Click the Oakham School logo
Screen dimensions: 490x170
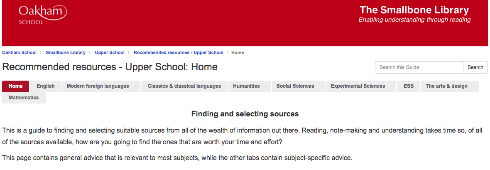[x=43, y=15]
